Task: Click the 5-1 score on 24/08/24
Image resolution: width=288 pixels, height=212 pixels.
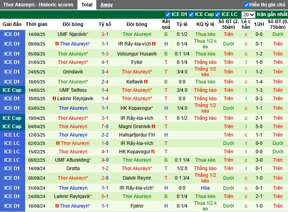Action: (105, 196)
